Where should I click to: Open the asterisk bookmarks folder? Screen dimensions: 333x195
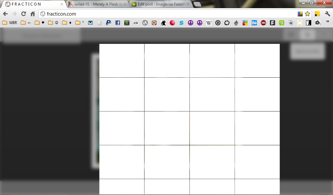(x=80, y=23)
